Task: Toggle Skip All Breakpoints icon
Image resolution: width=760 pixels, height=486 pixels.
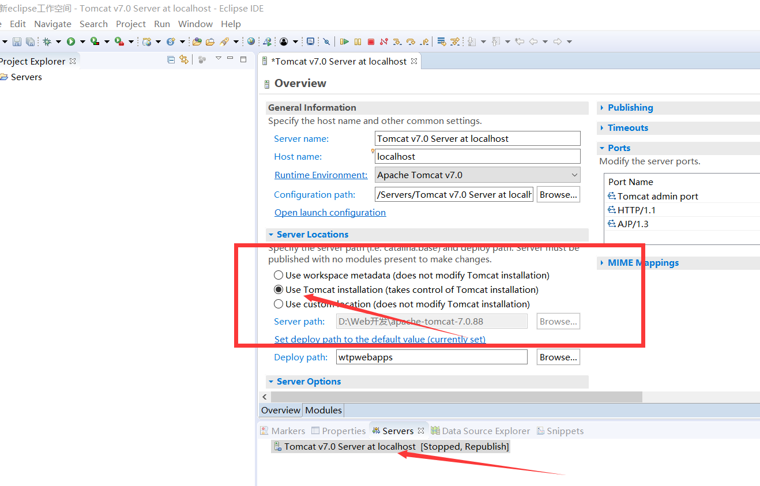Action: [x=326, y=42]
